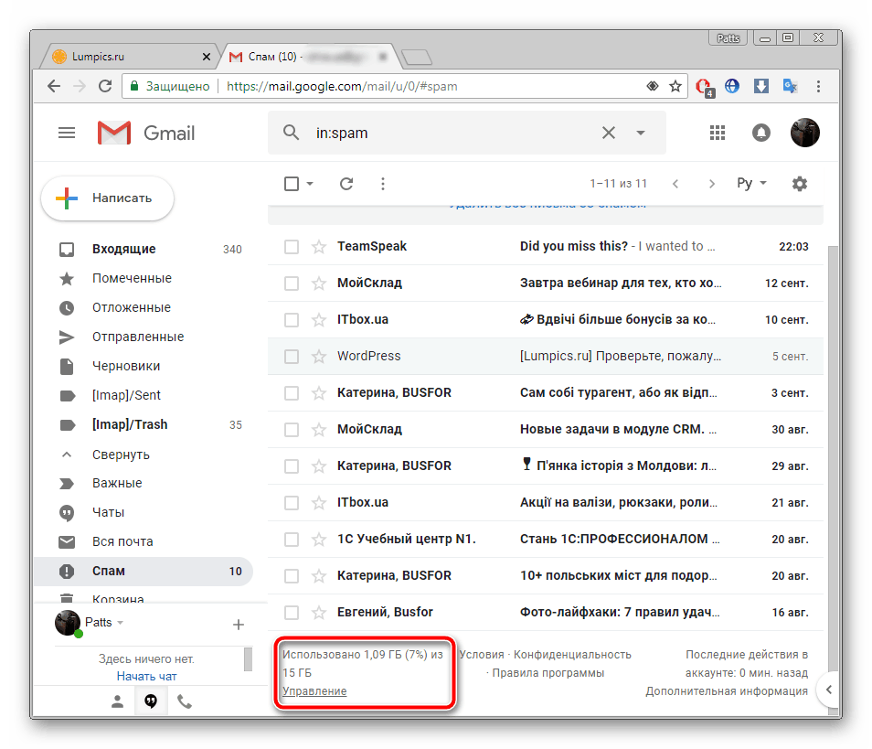Bookmark page with the star icon in address bar
The image size is (872, 749).
pos(675,86)
